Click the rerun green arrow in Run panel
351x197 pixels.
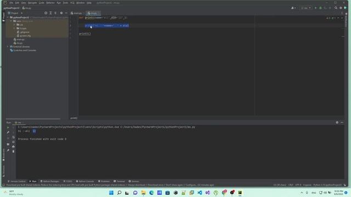[8, 128]
